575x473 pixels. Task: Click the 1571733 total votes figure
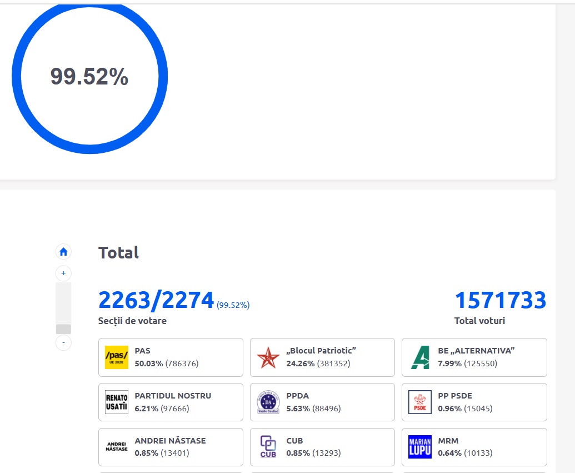pos(500,301)
